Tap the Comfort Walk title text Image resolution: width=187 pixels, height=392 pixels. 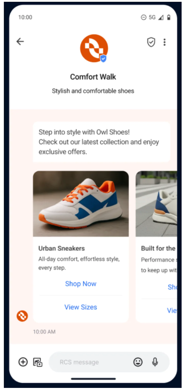pos(93,77)
